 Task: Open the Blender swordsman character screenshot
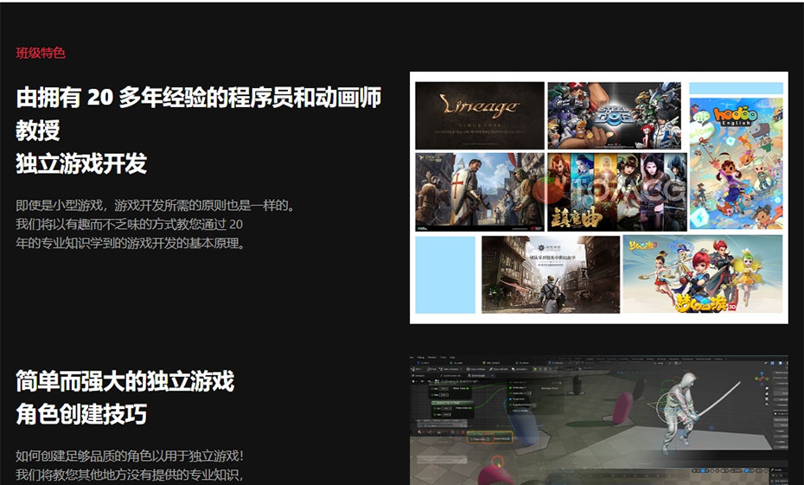[x=599, y=420]
